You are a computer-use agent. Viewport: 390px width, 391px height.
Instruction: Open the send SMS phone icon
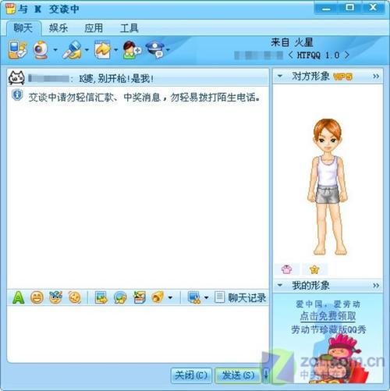click(x=17, y=49)
